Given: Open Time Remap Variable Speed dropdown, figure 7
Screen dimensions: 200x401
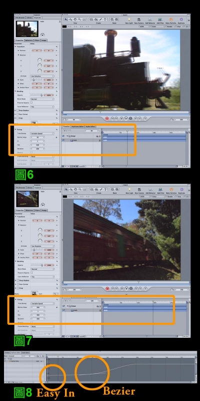Looking at the screenshot, I should coord(42,304).
